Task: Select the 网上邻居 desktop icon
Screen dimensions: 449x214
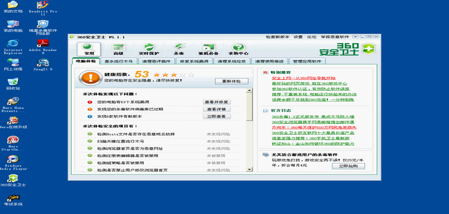Action: (13, 64)
